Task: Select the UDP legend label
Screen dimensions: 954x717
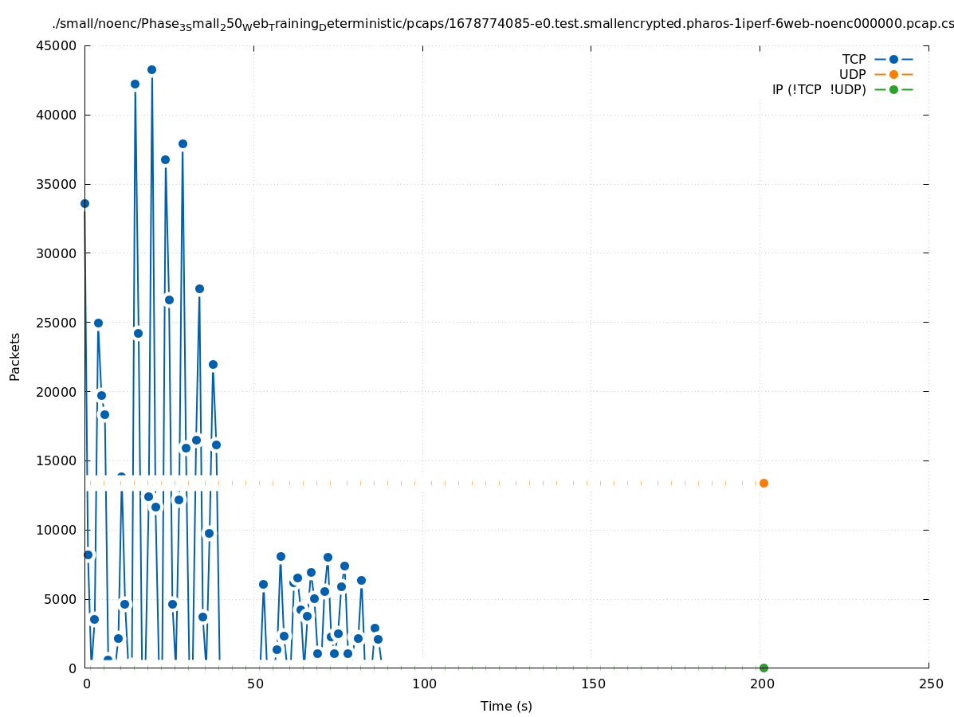Action: point(852,75)
